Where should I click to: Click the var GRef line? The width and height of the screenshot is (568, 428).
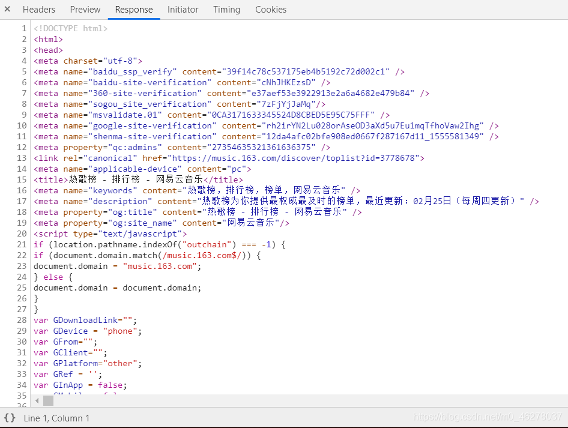pos(68,375)
